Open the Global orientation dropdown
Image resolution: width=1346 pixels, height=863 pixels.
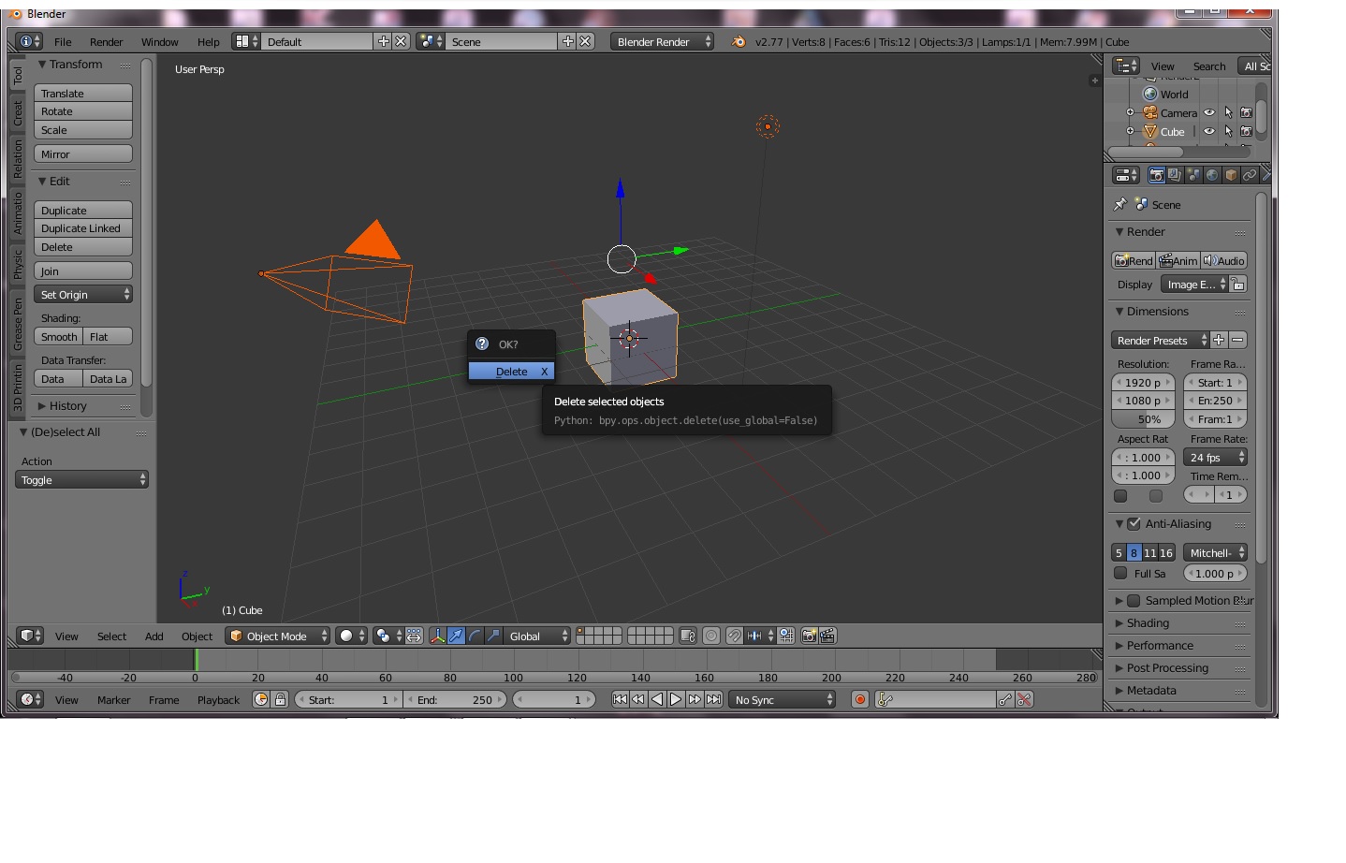(x=537, y=636)
